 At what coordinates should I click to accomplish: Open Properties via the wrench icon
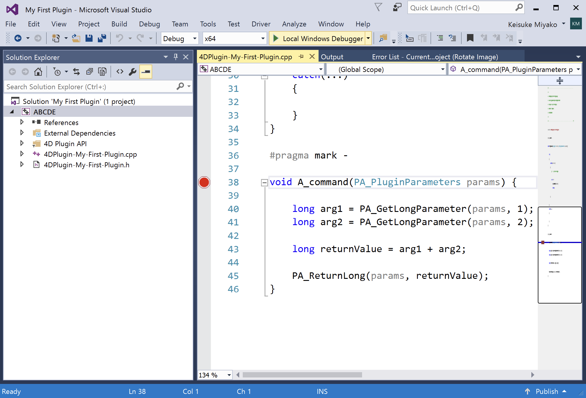(132, 71)
